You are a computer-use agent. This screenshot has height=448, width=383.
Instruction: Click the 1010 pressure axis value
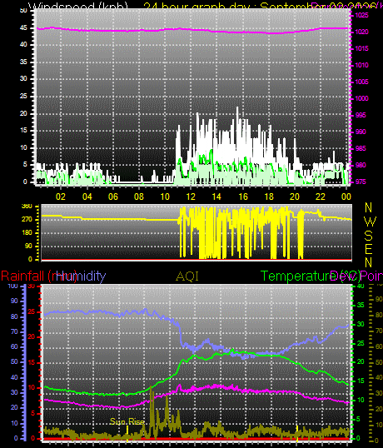click(361, 65)
